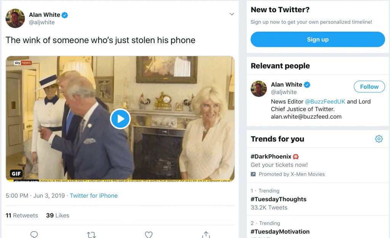Open the @BuzzFeedUK profile link

point(325,101)
